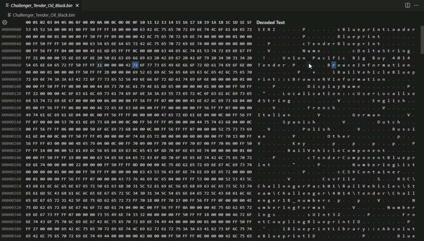424x241 pixels.
Task: Click row offset 000001C0
Action: click(x=11, y=129)
